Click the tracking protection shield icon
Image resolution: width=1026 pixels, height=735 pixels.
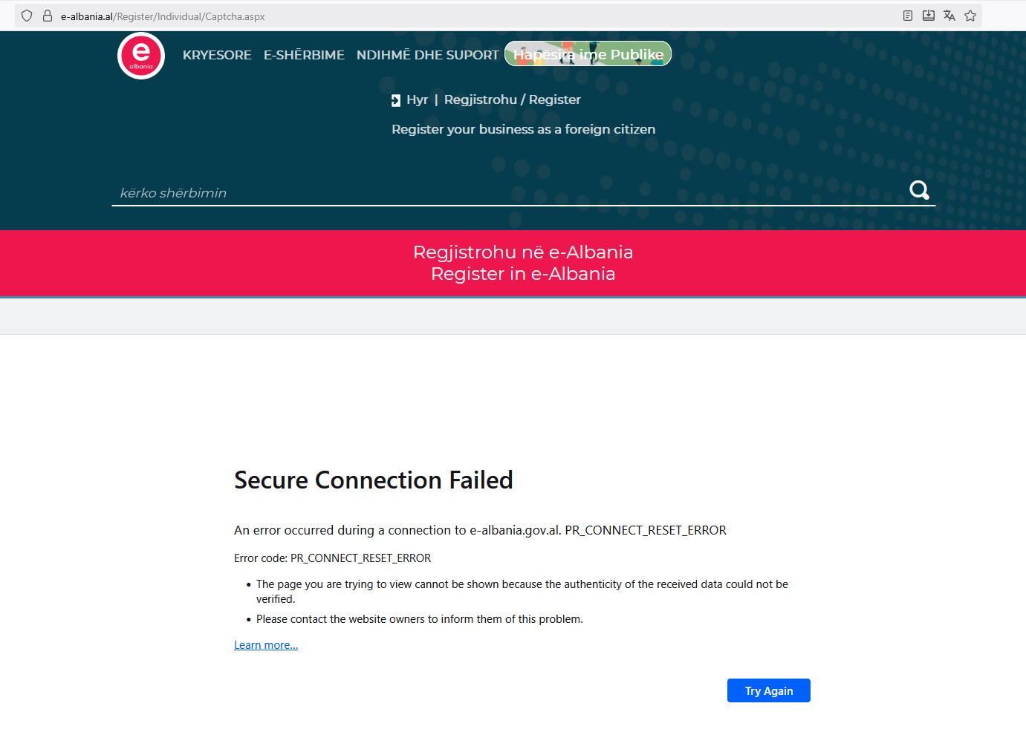(x=26, y=16)
